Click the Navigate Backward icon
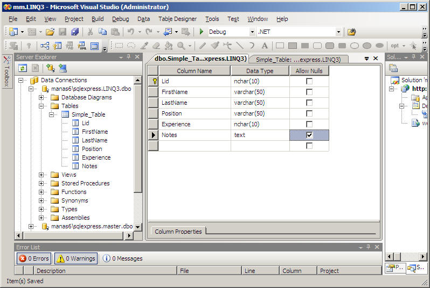This screenshot has height=288, width=430. tap(167, 32)
